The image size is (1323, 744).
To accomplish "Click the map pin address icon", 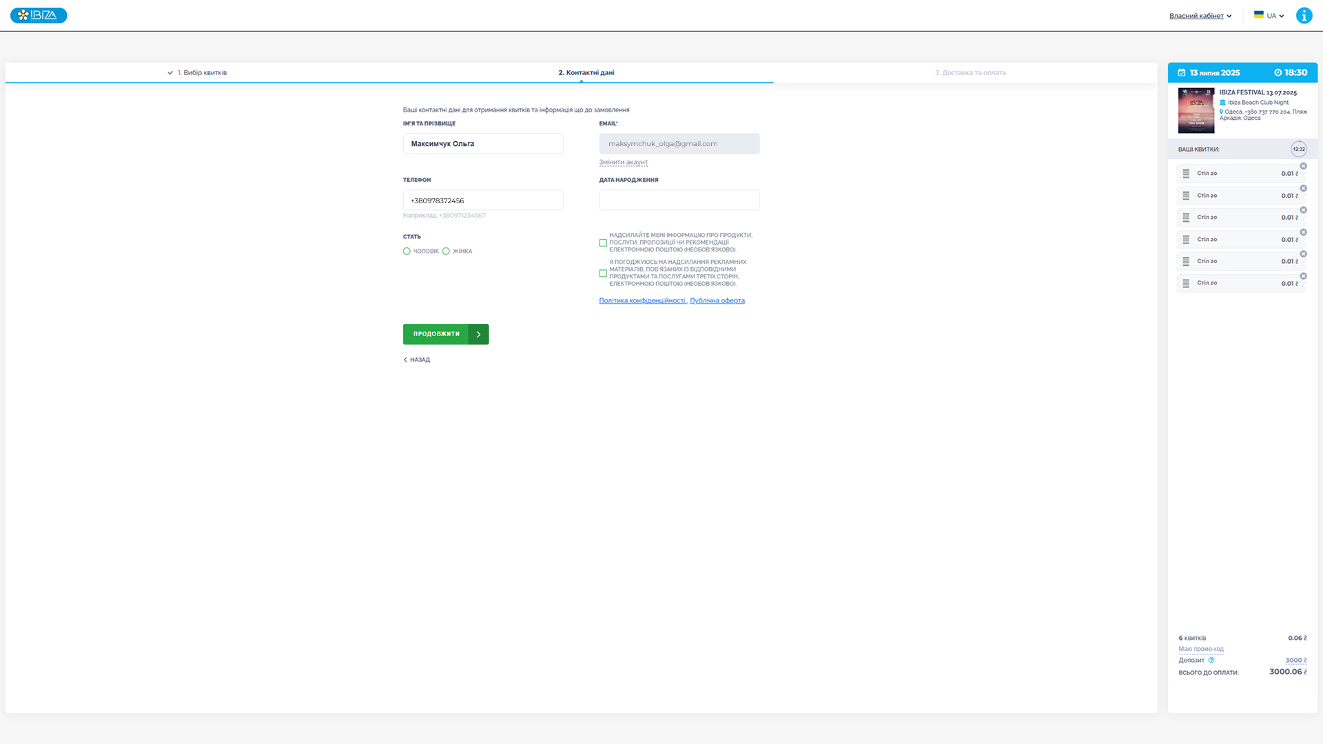I will click(1222, 112).
